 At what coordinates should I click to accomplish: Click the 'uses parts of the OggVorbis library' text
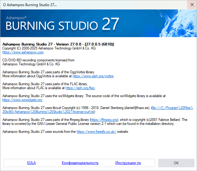pos(49,72)
